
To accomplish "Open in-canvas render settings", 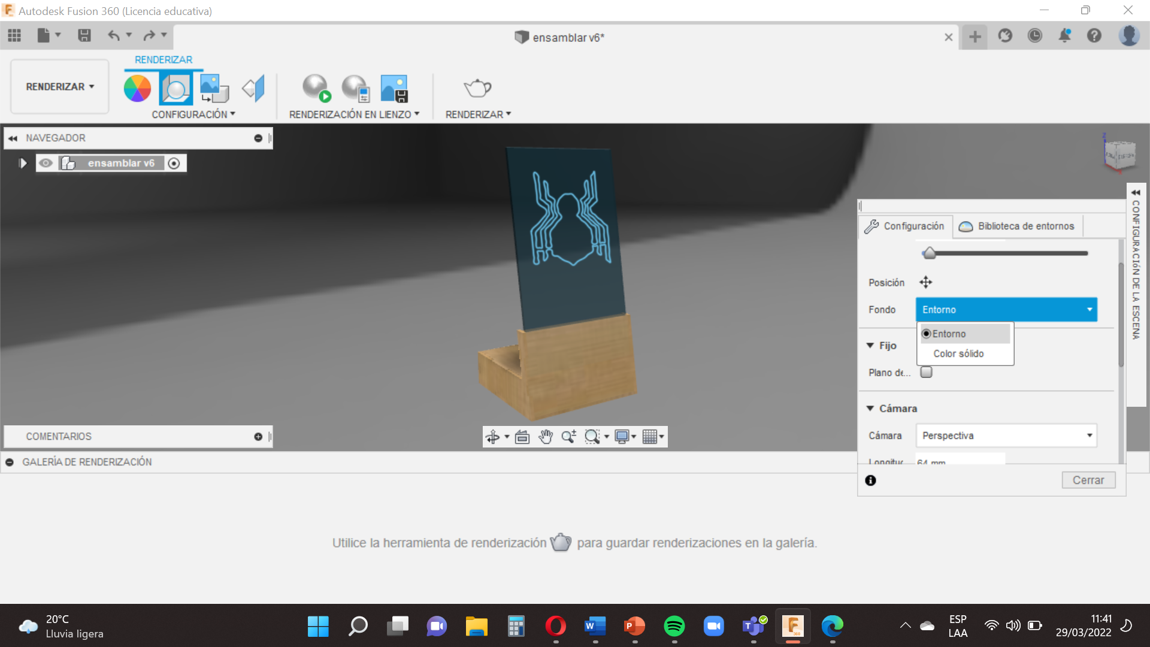I will point(356,88).
